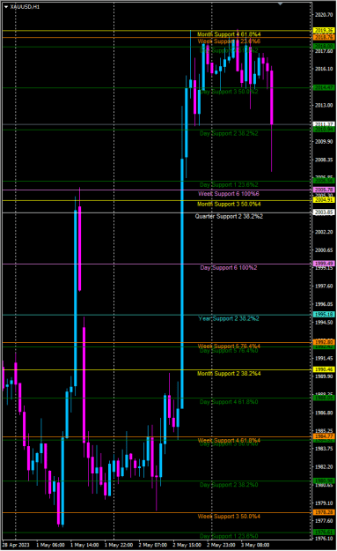Click the orange 1992.80 price tag
Image resolution: width=337 pixels, height=551 pixels.
[324, 342]
